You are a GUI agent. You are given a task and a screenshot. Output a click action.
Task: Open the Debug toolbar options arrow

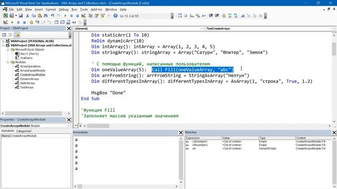tap(85, 22)
